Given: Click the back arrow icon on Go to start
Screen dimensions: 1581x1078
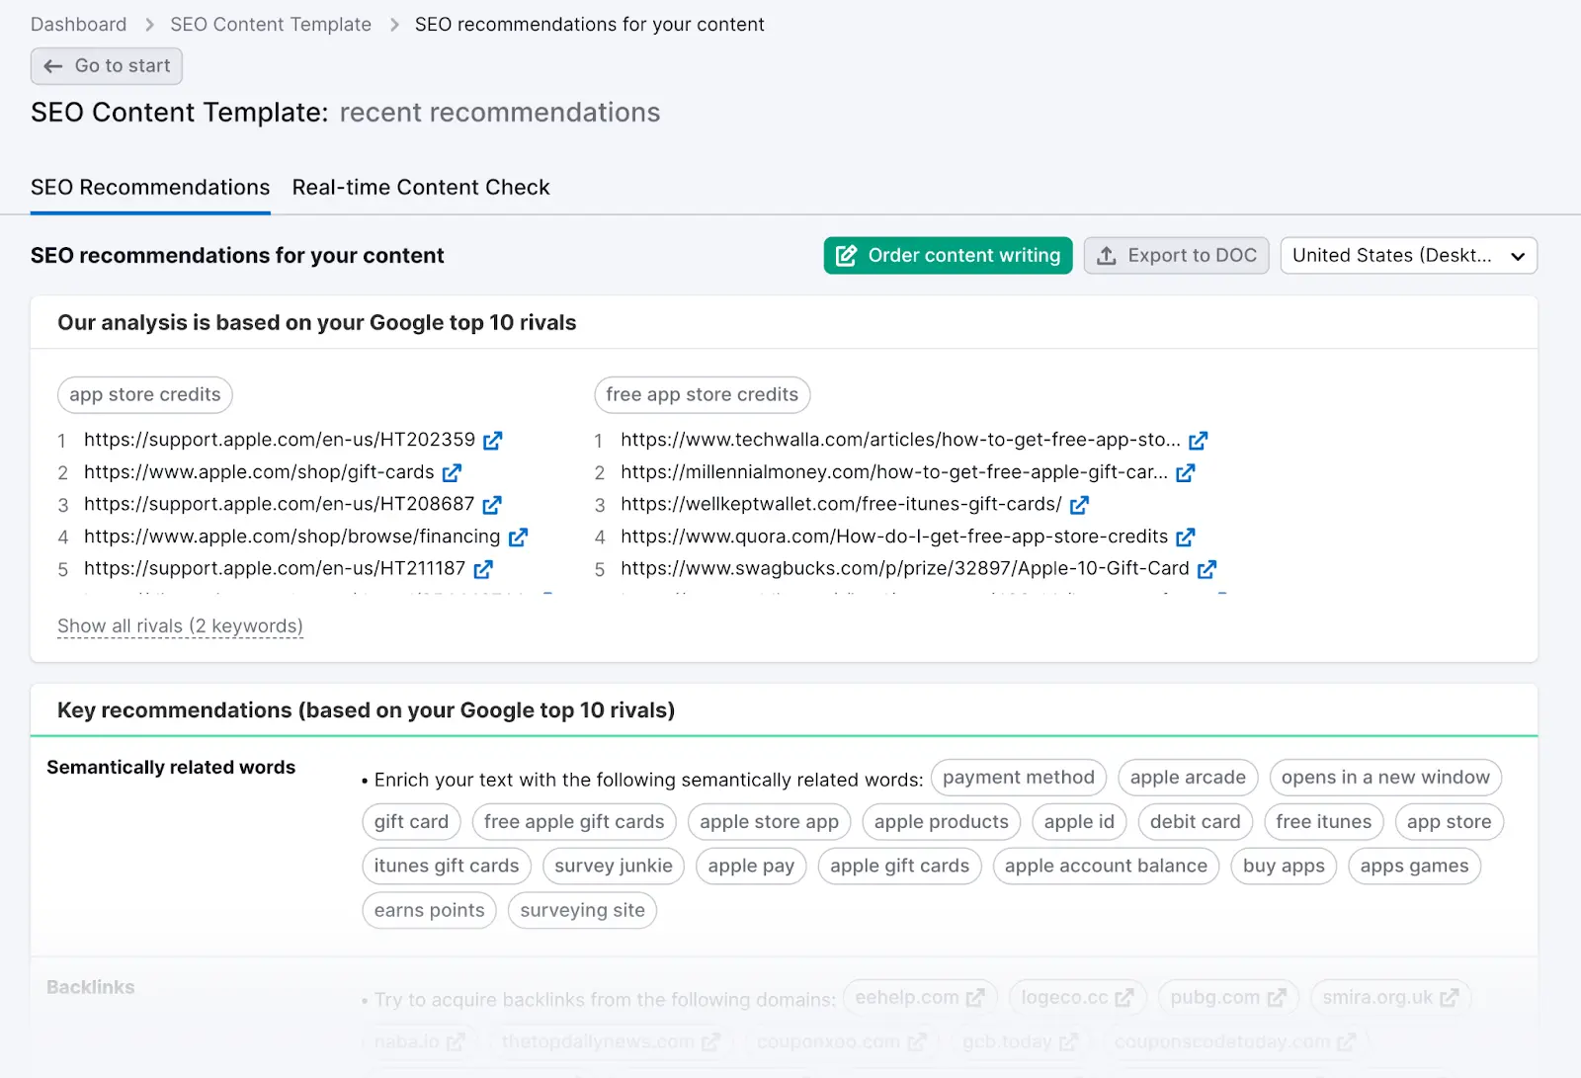Looking at the screenshot, I should click(52, 66).
